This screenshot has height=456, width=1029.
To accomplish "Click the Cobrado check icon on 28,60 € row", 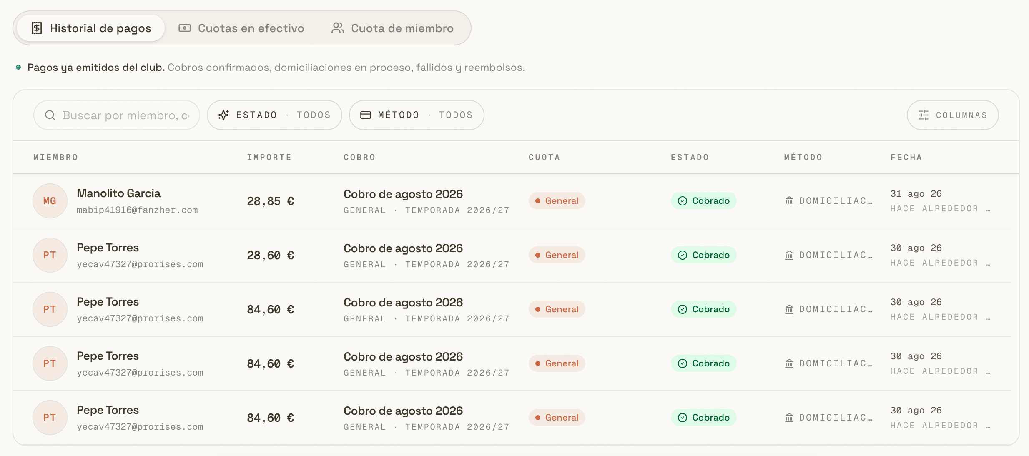I will (x=683, y=255).
